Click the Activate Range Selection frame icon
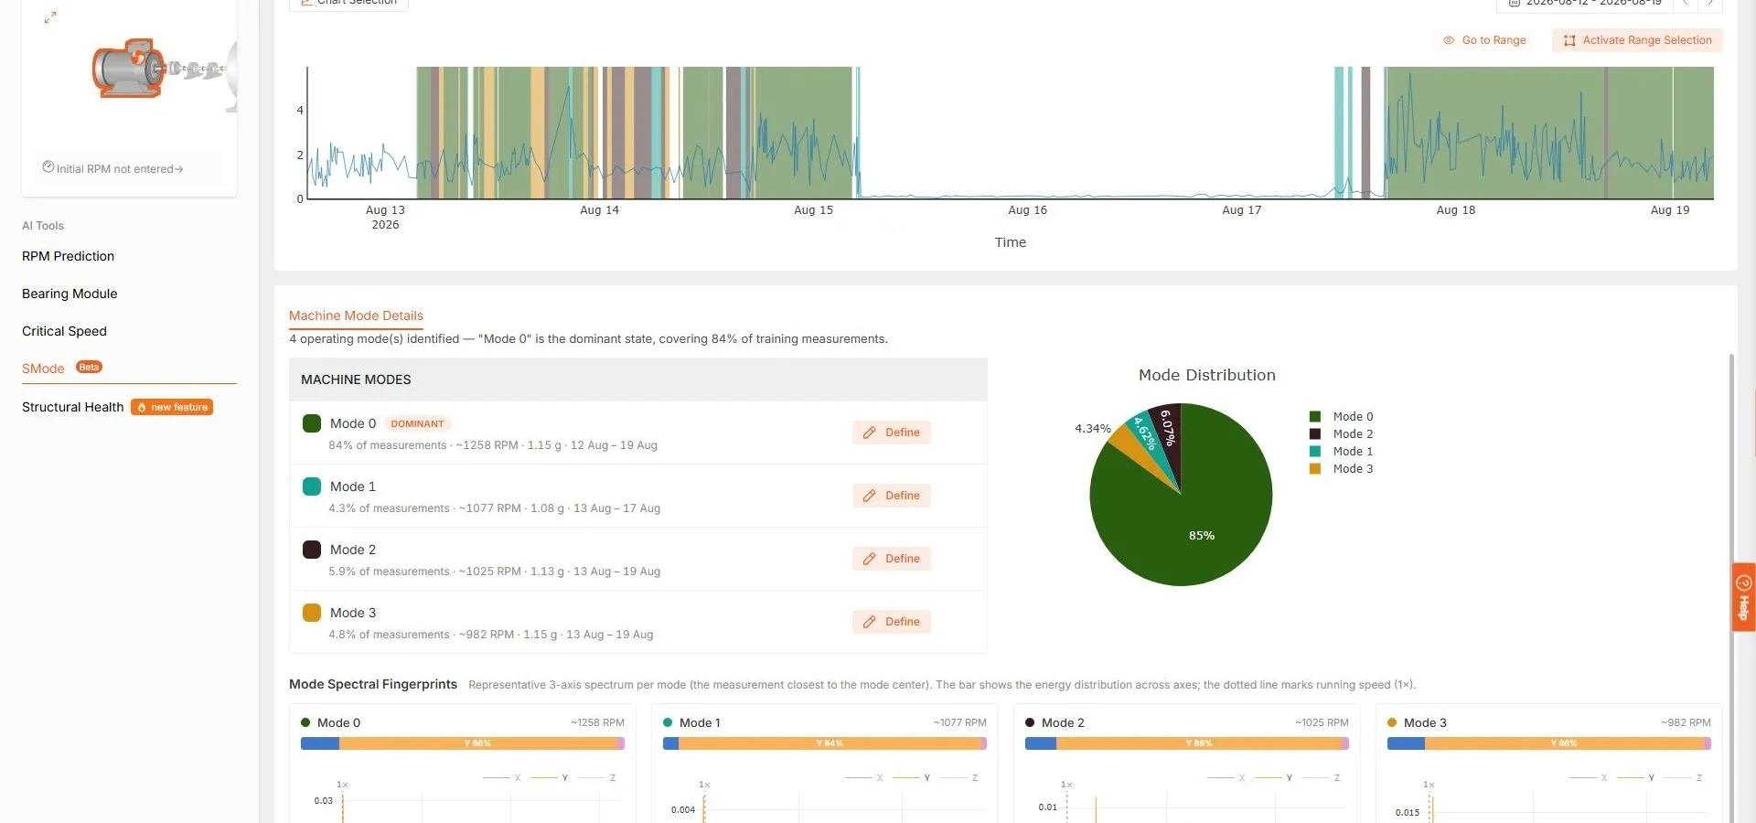 [1569, 40]
